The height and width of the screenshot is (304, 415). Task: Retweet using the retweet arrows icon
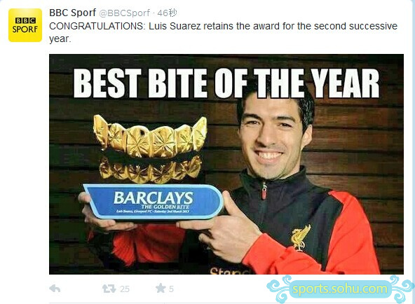pyautogui.click(x=109, y=289)
